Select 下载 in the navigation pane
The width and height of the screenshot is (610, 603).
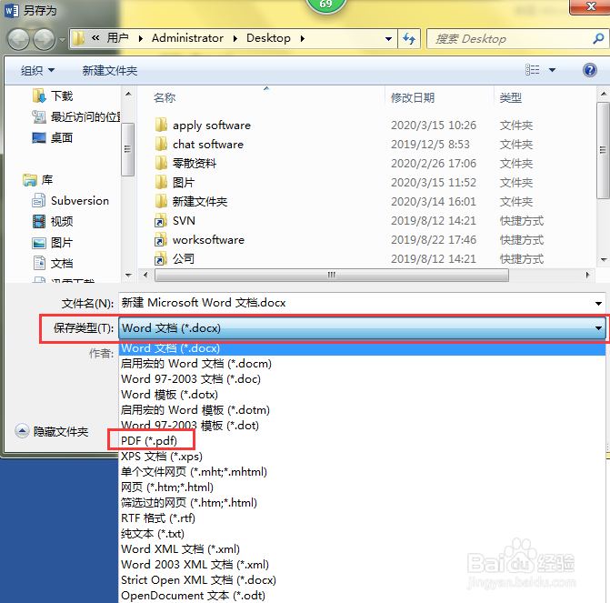click(x=53, y=95)
